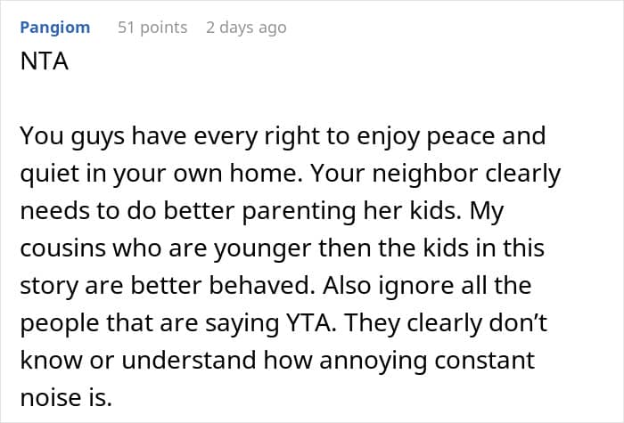Open the 2 days ago timestamp permalink
624x423 pixels.
(246, 28)
